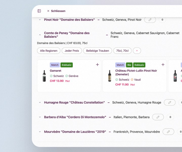Click the Schliessen close button
The height and width of the screenshot is (152, 182).
[56, 11]
